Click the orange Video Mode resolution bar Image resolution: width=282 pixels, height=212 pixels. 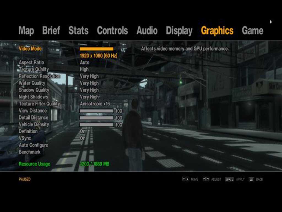point(96,49)
